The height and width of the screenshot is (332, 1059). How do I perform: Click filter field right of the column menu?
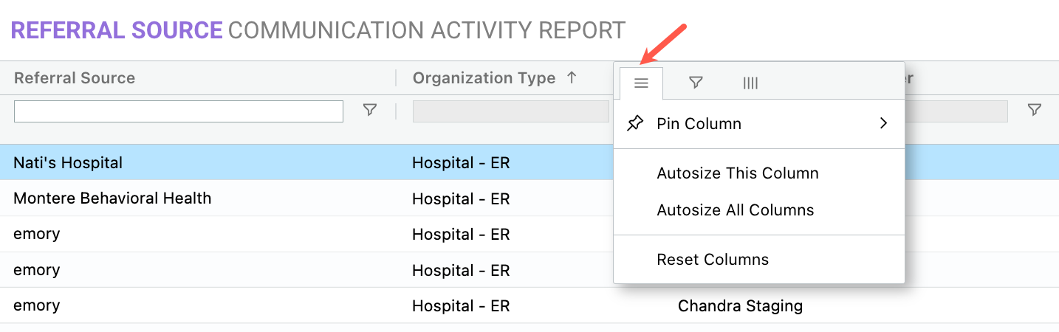coord(956,111)
